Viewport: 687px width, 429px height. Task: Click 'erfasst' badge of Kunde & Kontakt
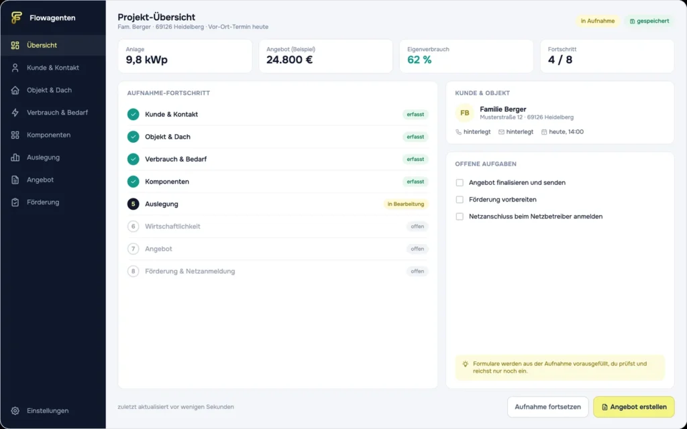pyautogui.click(x=415, y=114)
